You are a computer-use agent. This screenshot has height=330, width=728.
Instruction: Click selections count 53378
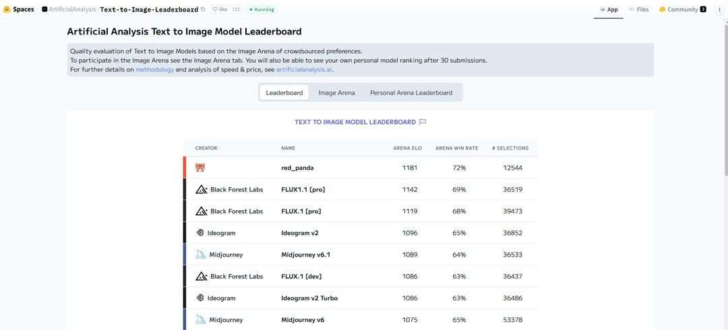pos(512,320)
